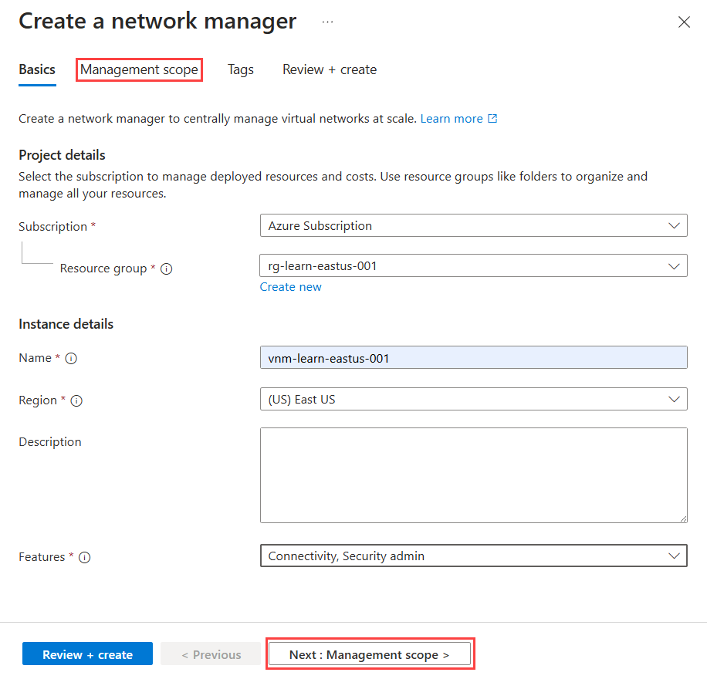Click the blue Review + create button
Screen dimensions: 707x679
(x=87, y=654)
